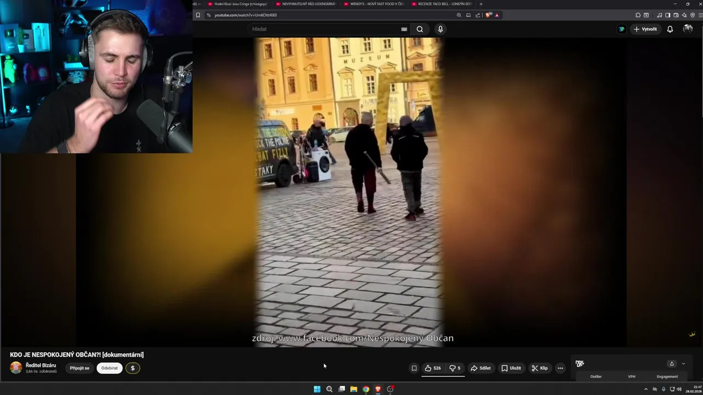The height and width of the screenshot is (395, 703).
Task: Select the VPH tab in side panel
Action: click(x=632, y=377)
